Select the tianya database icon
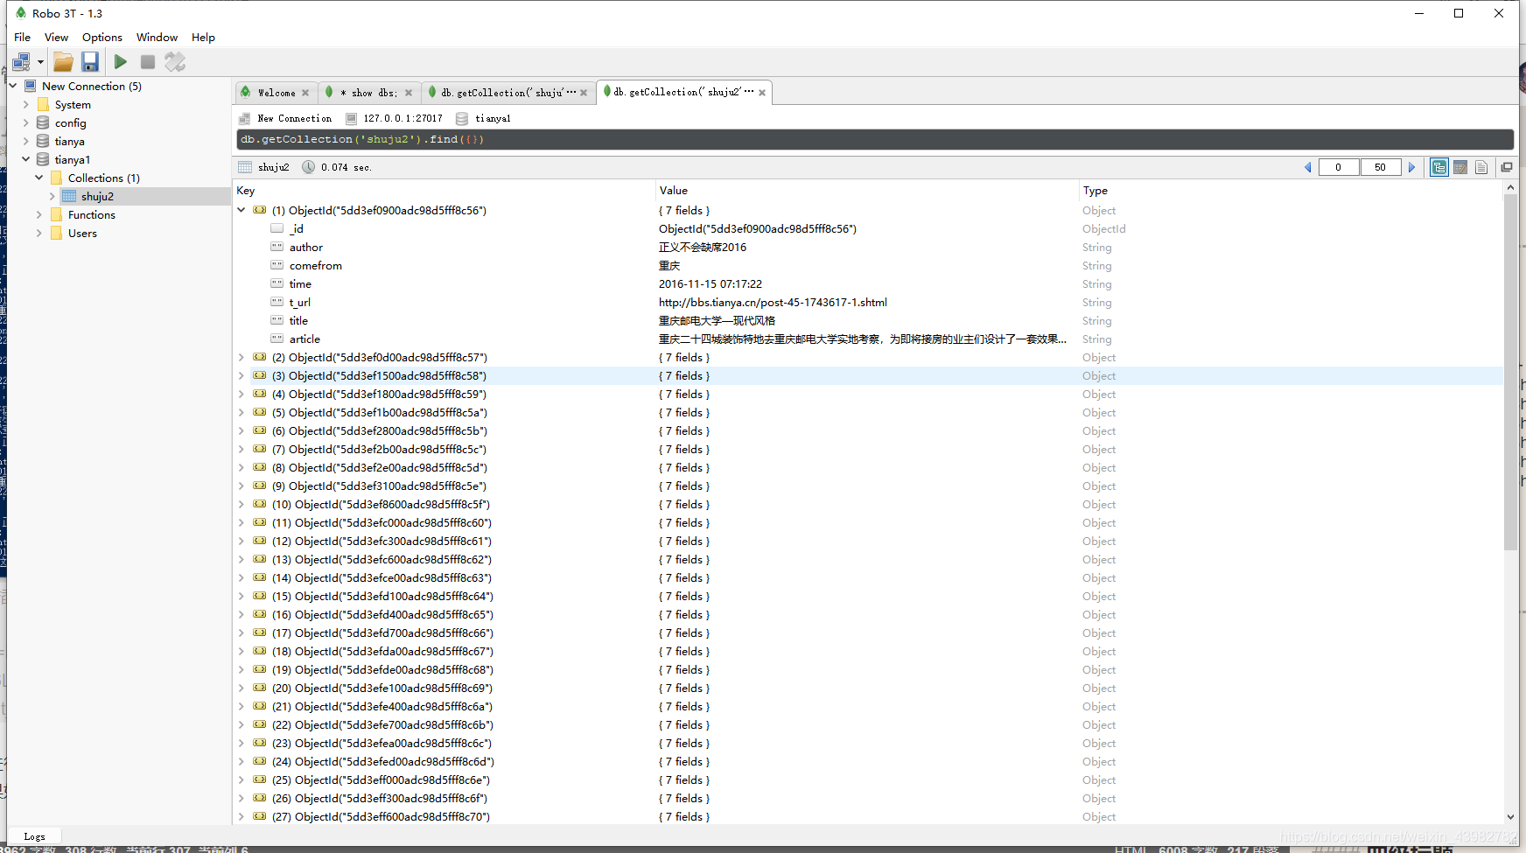Screen dimensions: 1526x853 pos(43,141)
